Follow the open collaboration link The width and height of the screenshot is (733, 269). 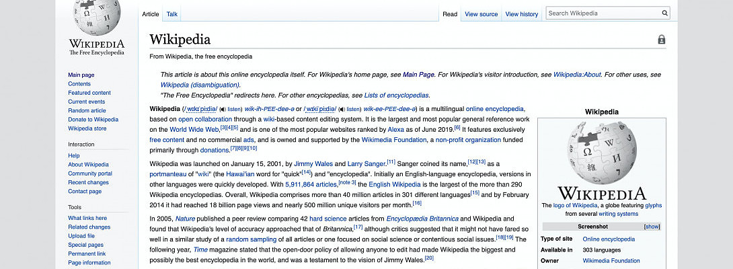tap(205, 119)
